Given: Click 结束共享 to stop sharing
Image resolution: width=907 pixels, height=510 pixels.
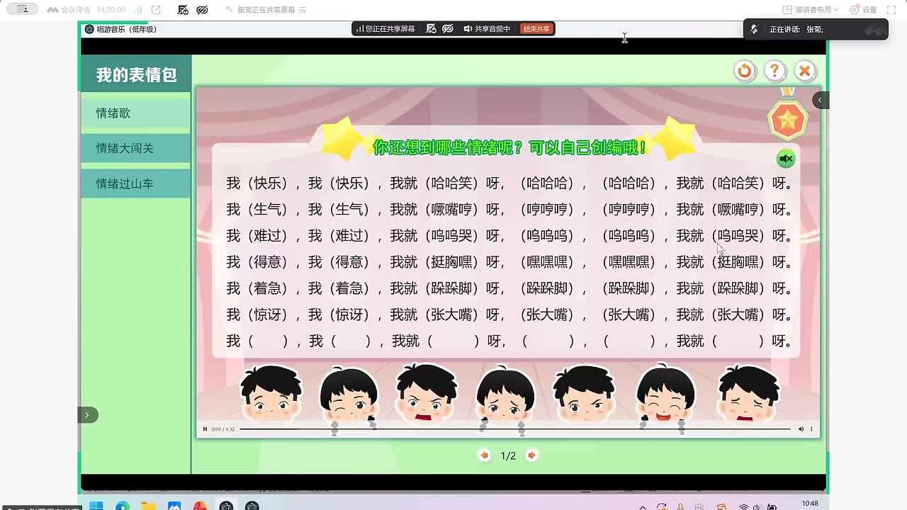Looking at the screenshot, I should point(536,29).
